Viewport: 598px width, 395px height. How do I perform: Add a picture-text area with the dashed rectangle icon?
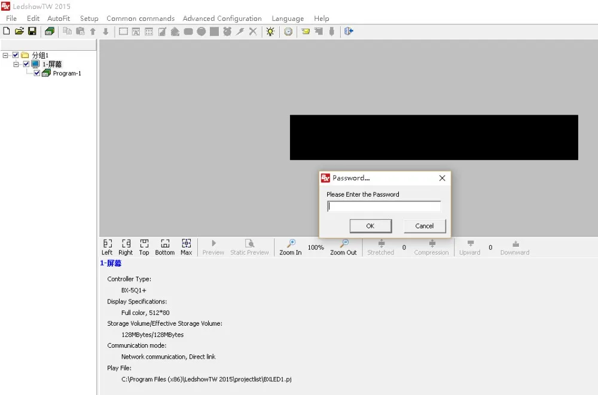pyautogui.click(x=123, y=31)
